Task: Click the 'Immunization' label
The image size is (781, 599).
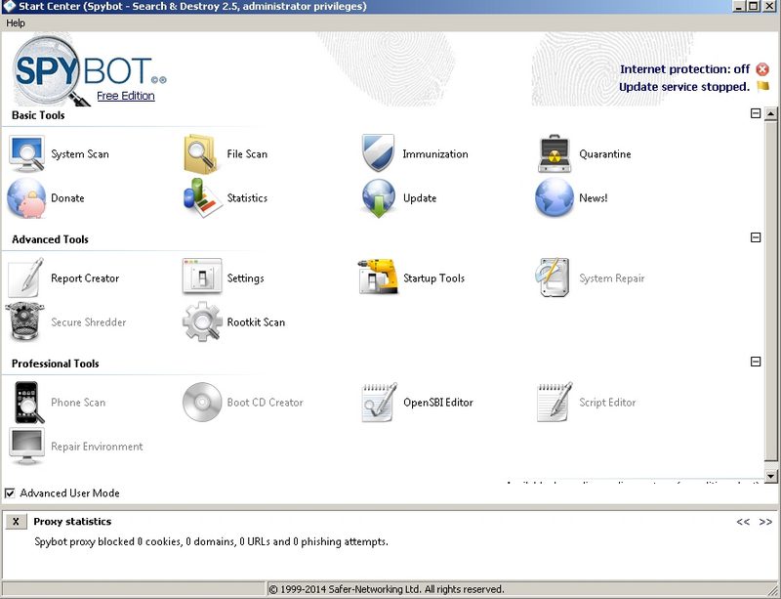Action: (435, 154)
